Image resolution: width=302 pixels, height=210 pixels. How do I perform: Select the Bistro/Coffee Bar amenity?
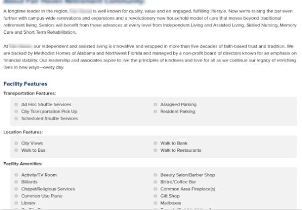point(178,182)
